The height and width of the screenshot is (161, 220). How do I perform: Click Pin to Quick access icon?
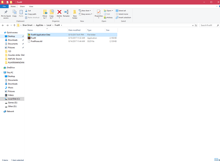coord(6,14)
